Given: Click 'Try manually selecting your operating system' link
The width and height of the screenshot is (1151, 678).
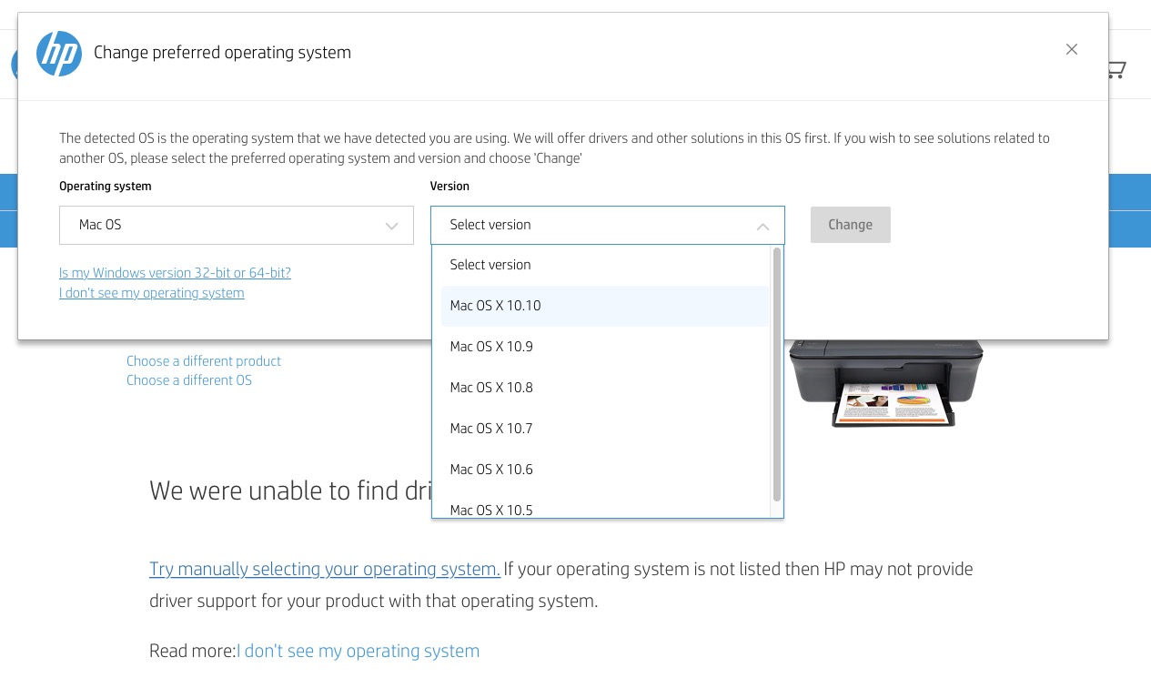Looking at the screenshot, I should (x=325, y=570).
